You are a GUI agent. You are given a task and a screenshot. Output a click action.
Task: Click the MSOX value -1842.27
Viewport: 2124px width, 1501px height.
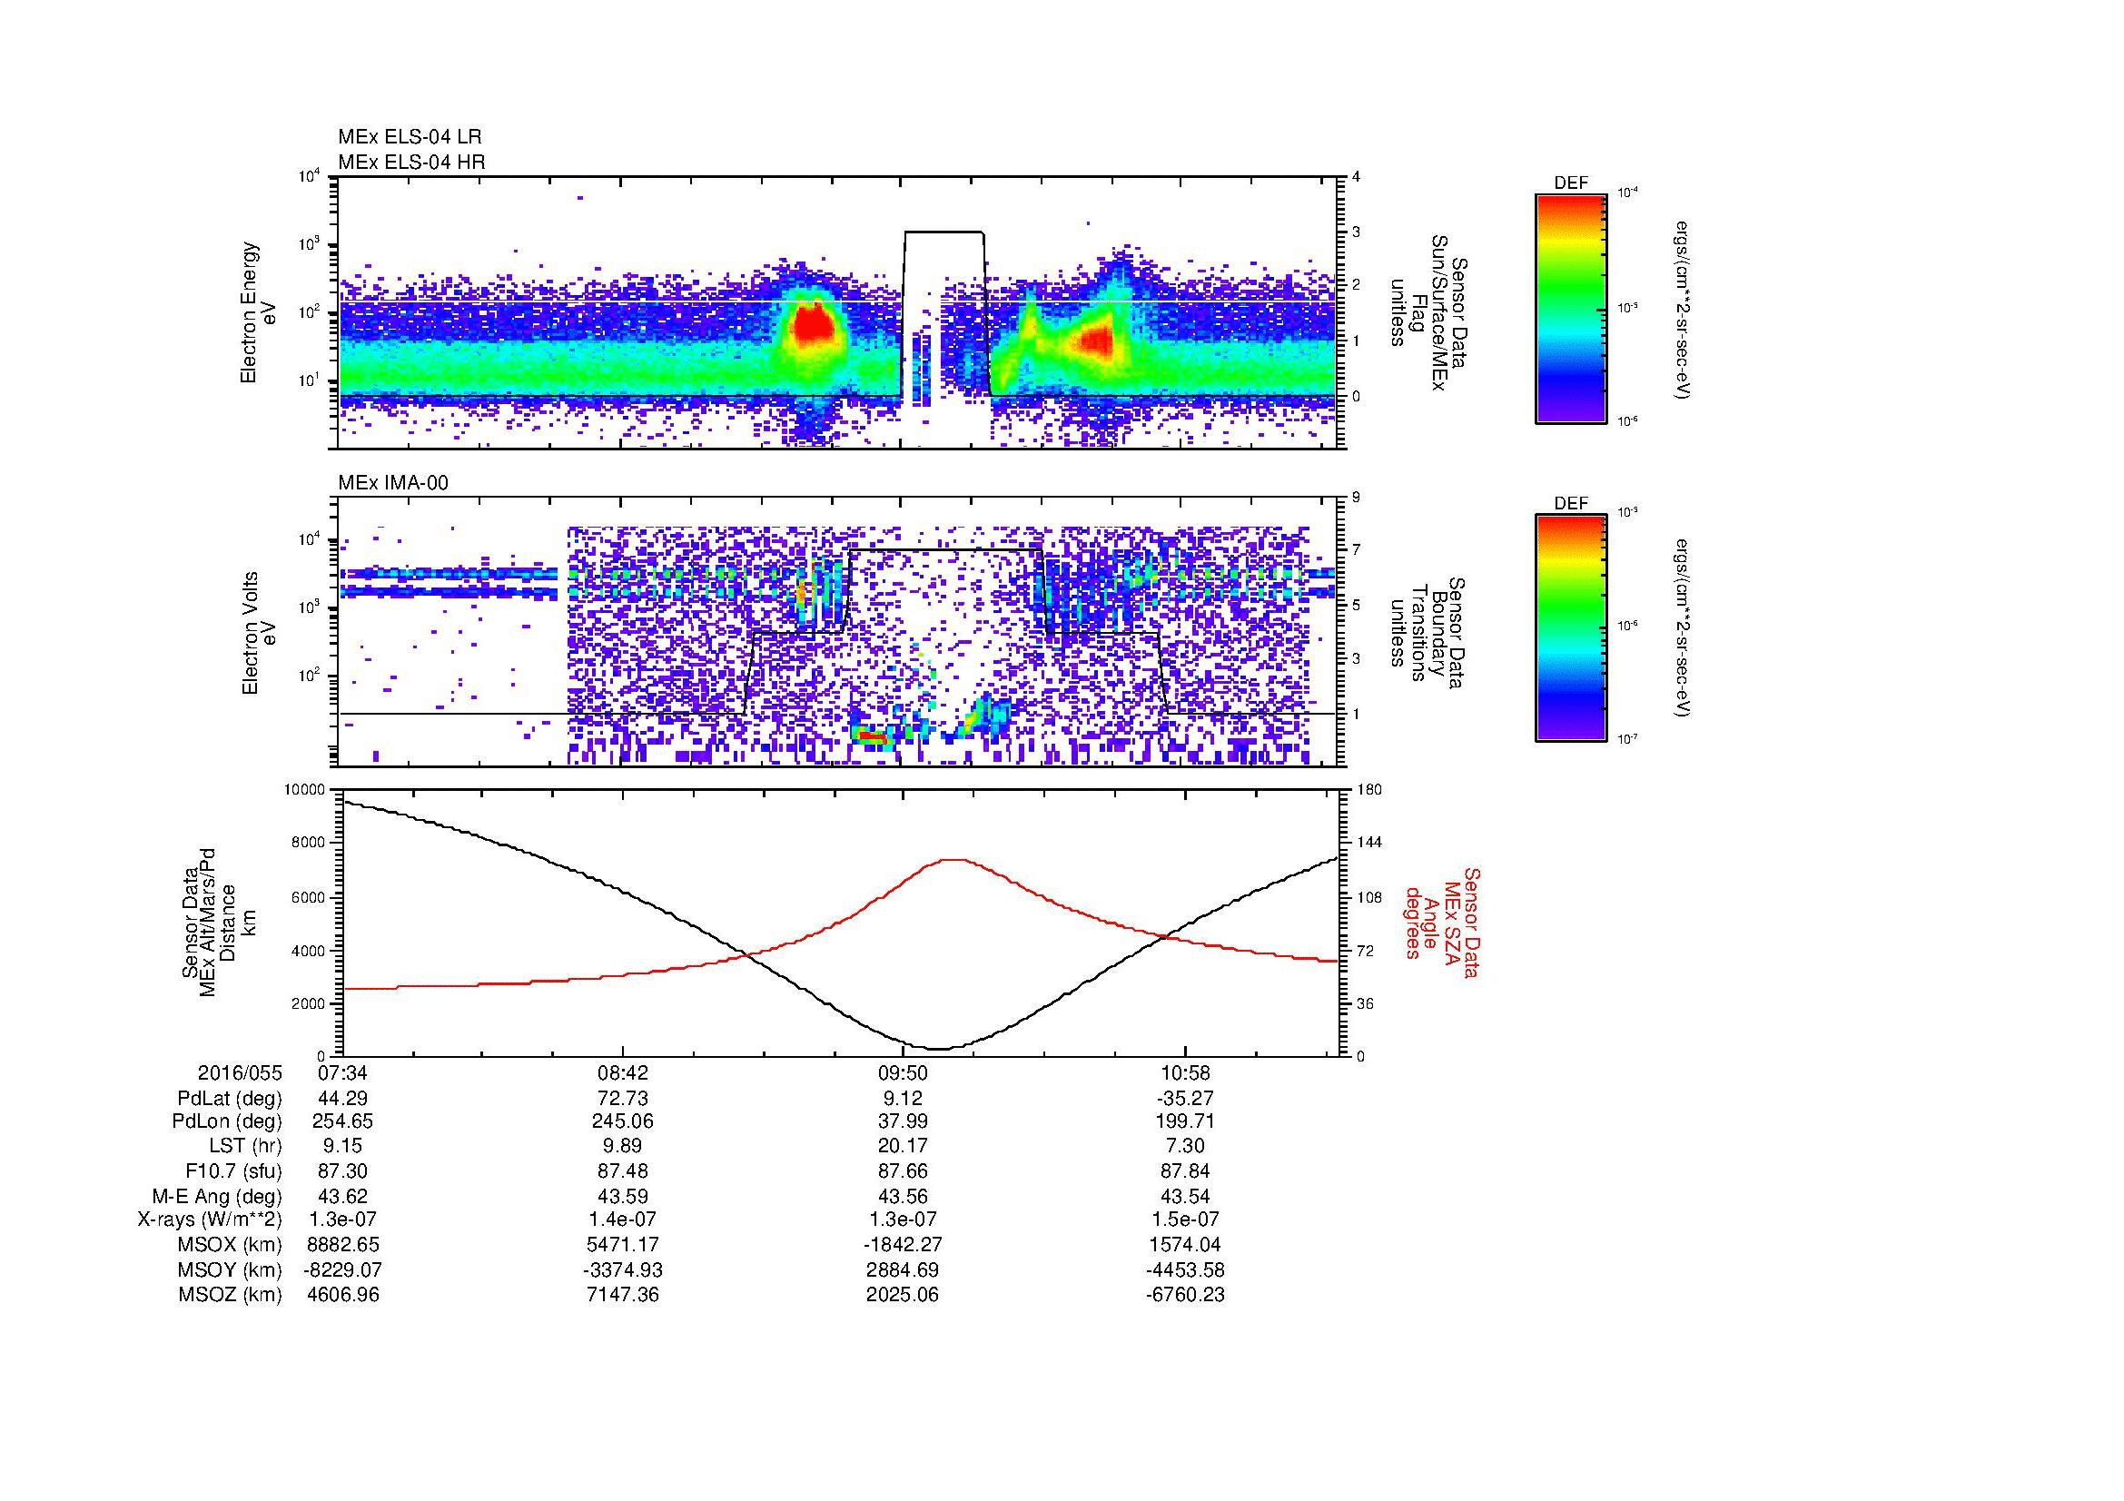pyautogui.click(x=903, y=1246)
